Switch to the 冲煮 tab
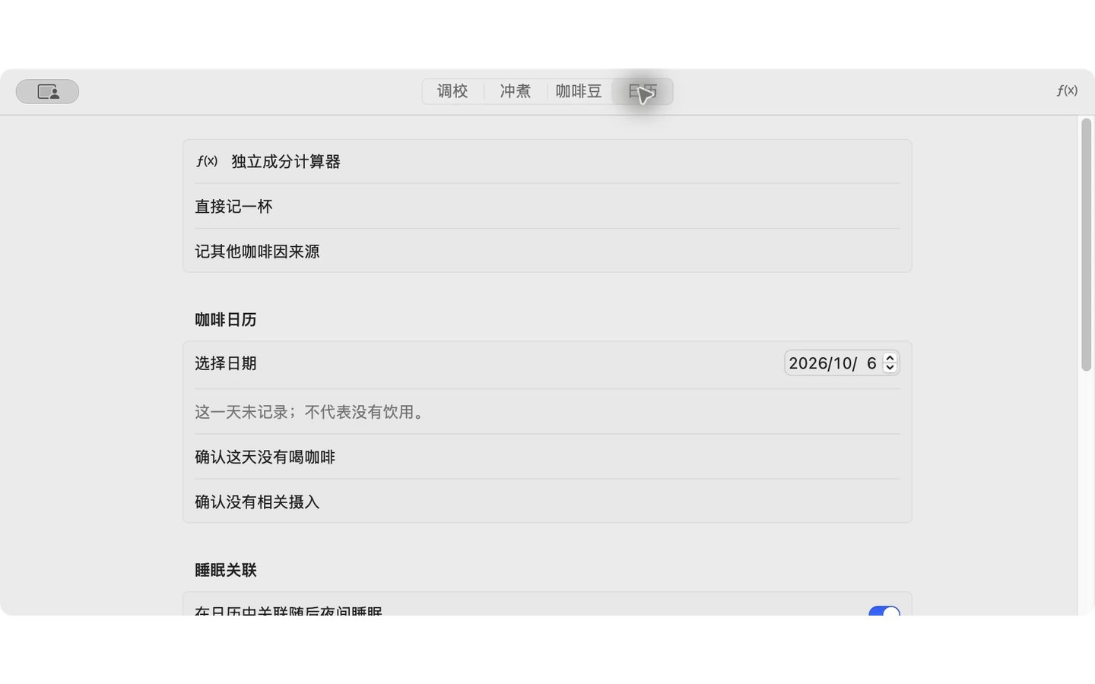This screenshot has height=684, width=1095. coord(515,91)
